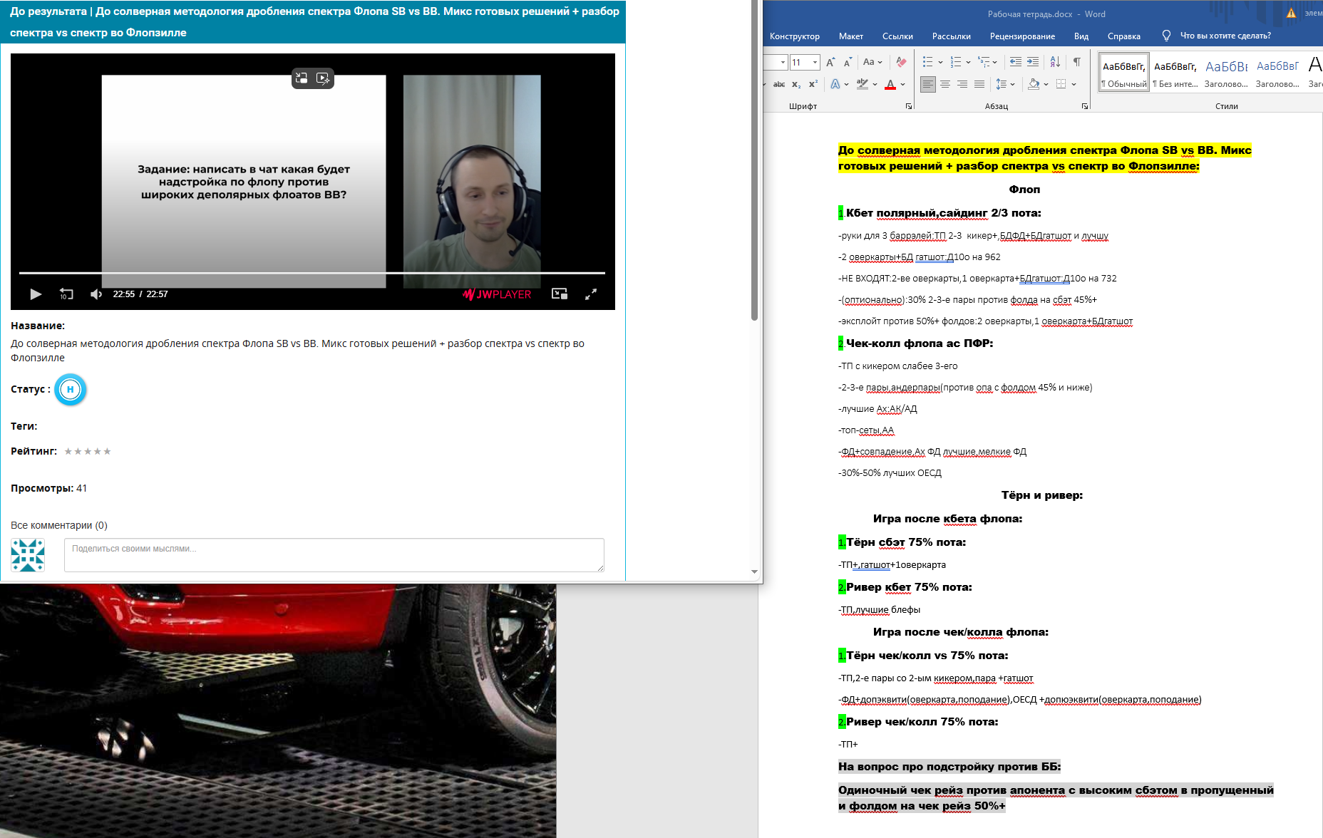Click the browser page vertical scrollbar
Screen dimensions: 1323x838
(754, 160)
